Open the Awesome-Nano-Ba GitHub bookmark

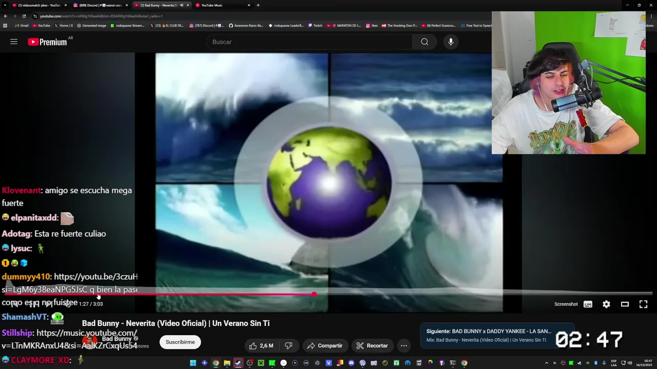pos(246,25)
